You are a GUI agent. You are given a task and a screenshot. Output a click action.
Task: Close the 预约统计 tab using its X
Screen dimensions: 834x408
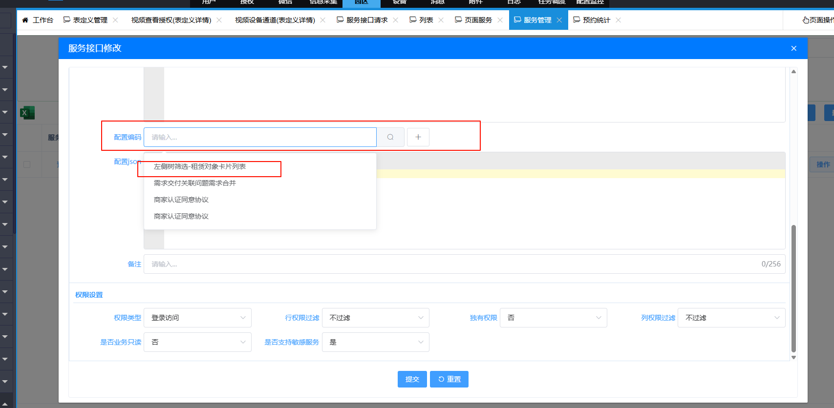(619, 20)
